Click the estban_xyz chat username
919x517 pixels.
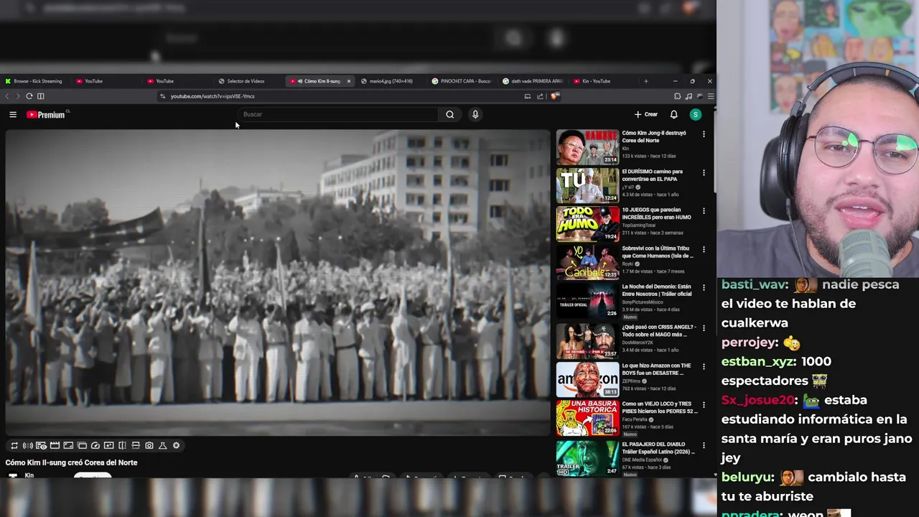[757, 361]
